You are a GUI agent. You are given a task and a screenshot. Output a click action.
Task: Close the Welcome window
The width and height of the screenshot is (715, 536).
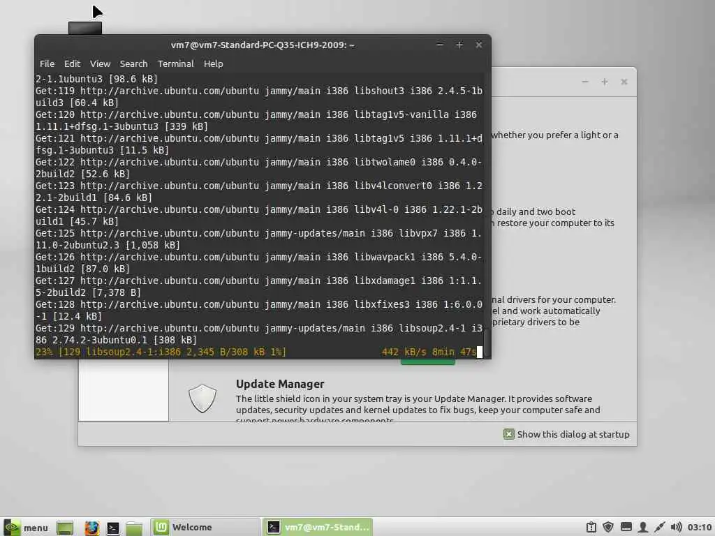tap(624, 82)
